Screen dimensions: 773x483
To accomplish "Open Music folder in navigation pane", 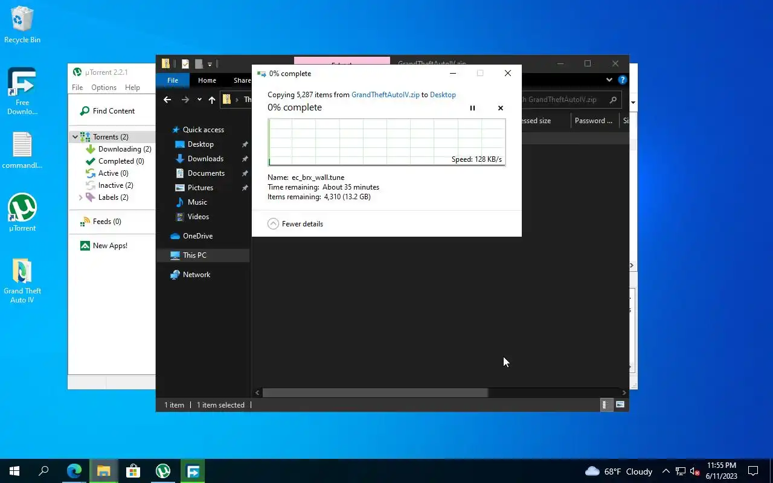I will click(x=197, y=202).
